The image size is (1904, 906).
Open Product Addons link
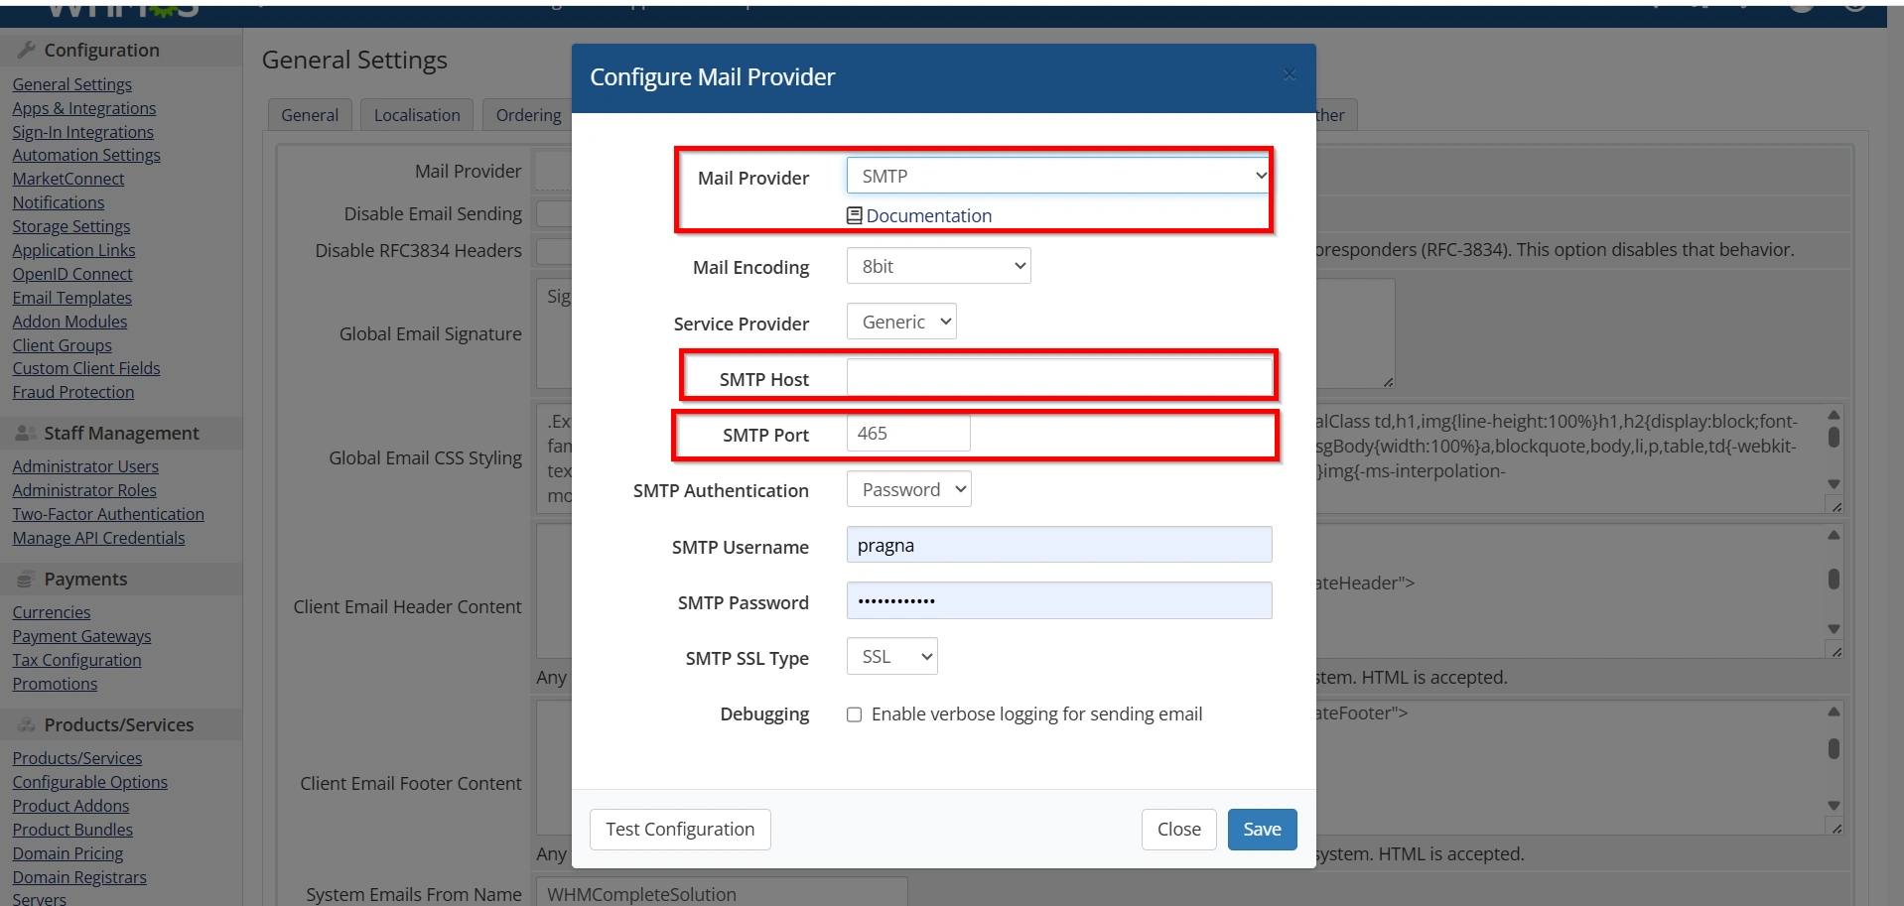coord(70,806)
